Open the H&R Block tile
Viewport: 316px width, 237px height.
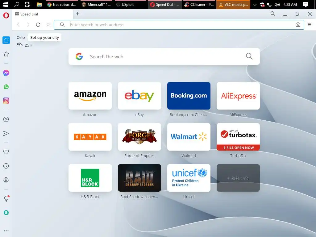(90, 178)
